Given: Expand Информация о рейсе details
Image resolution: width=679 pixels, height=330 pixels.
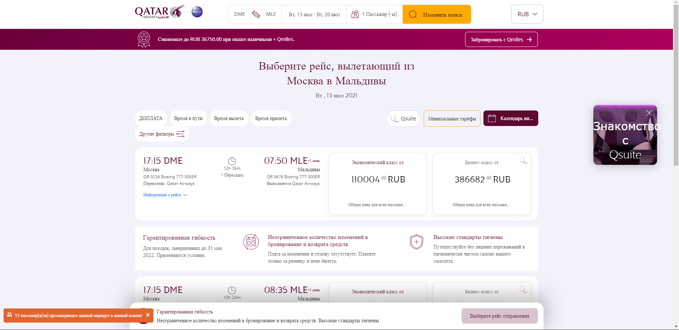Looking at the screenshot, I should click(165, 195).
